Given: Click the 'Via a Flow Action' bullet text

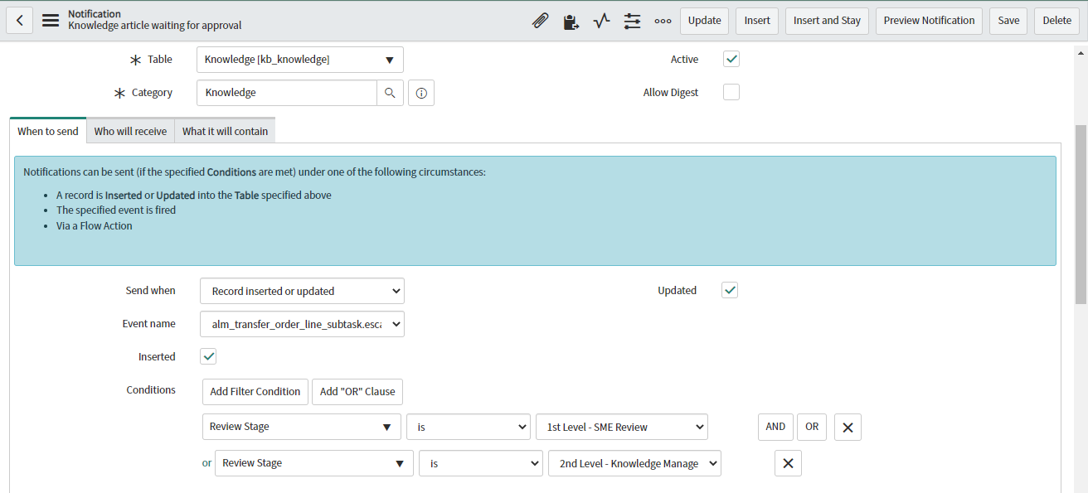Looking at the screenshot, I should (x=95, y=225).
